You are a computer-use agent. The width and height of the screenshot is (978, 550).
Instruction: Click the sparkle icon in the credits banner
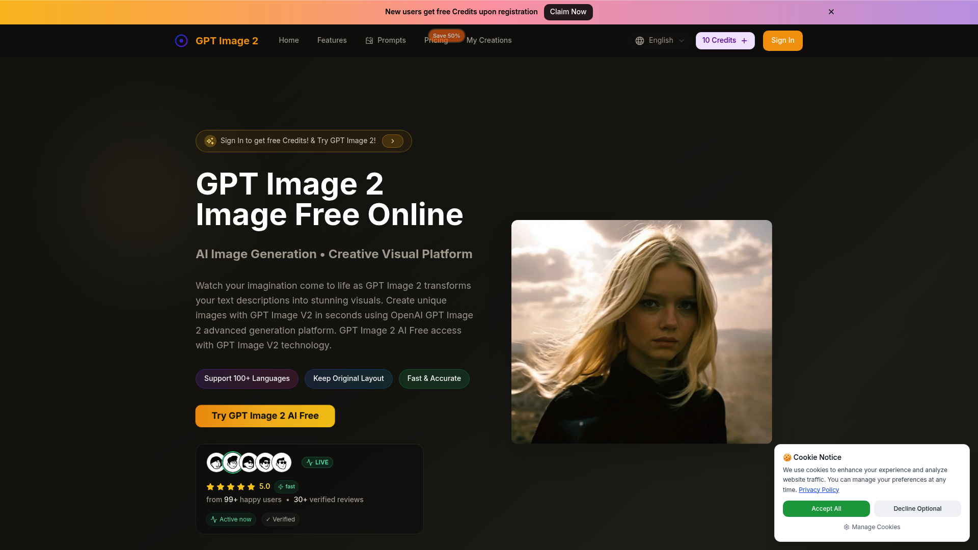tap(210, 141)
